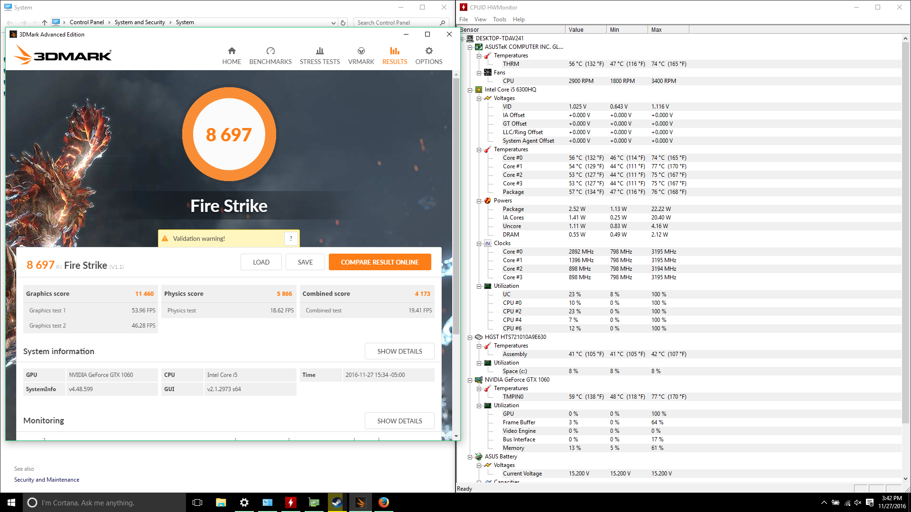Click Firefox icon in the taskbar

point(383,503)
